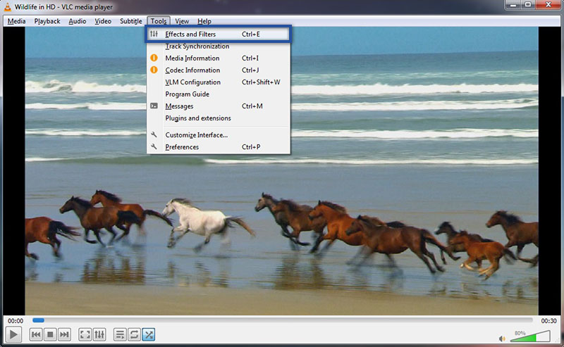Open Preferences from the Tools menu
Screen dimensions: 564x347
(x=182, y=147)
